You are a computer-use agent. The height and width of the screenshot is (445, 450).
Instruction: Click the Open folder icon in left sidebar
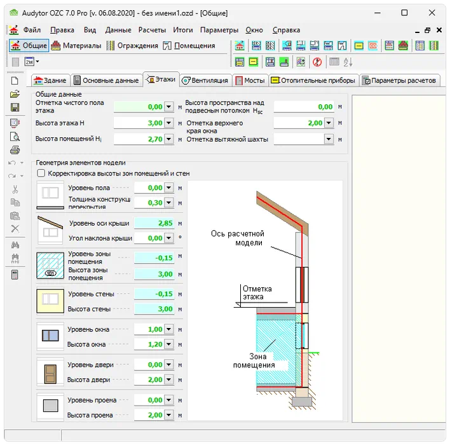[15, 94]
